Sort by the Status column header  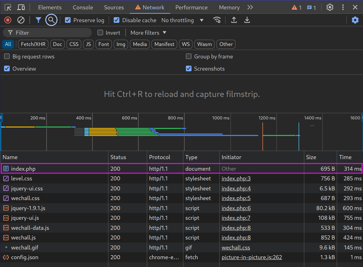tap(127, 157)
